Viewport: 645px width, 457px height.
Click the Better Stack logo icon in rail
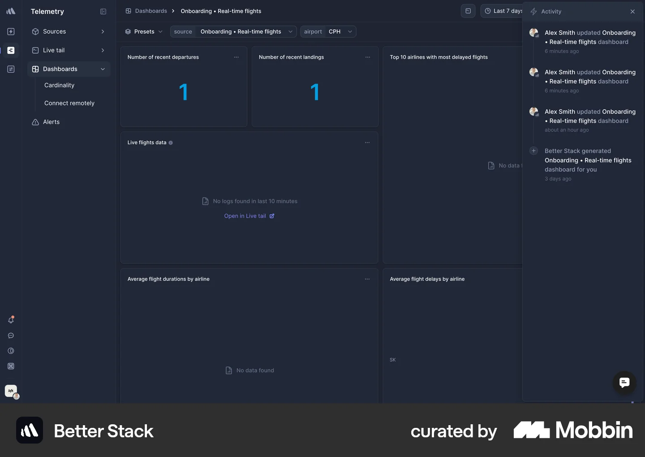[x=11, y=11]
